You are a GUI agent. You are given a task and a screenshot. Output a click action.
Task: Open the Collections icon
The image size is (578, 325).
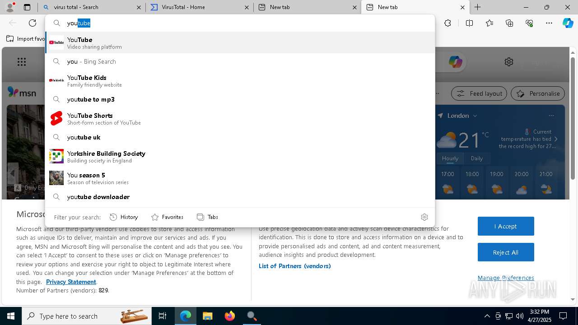[509, 23]
